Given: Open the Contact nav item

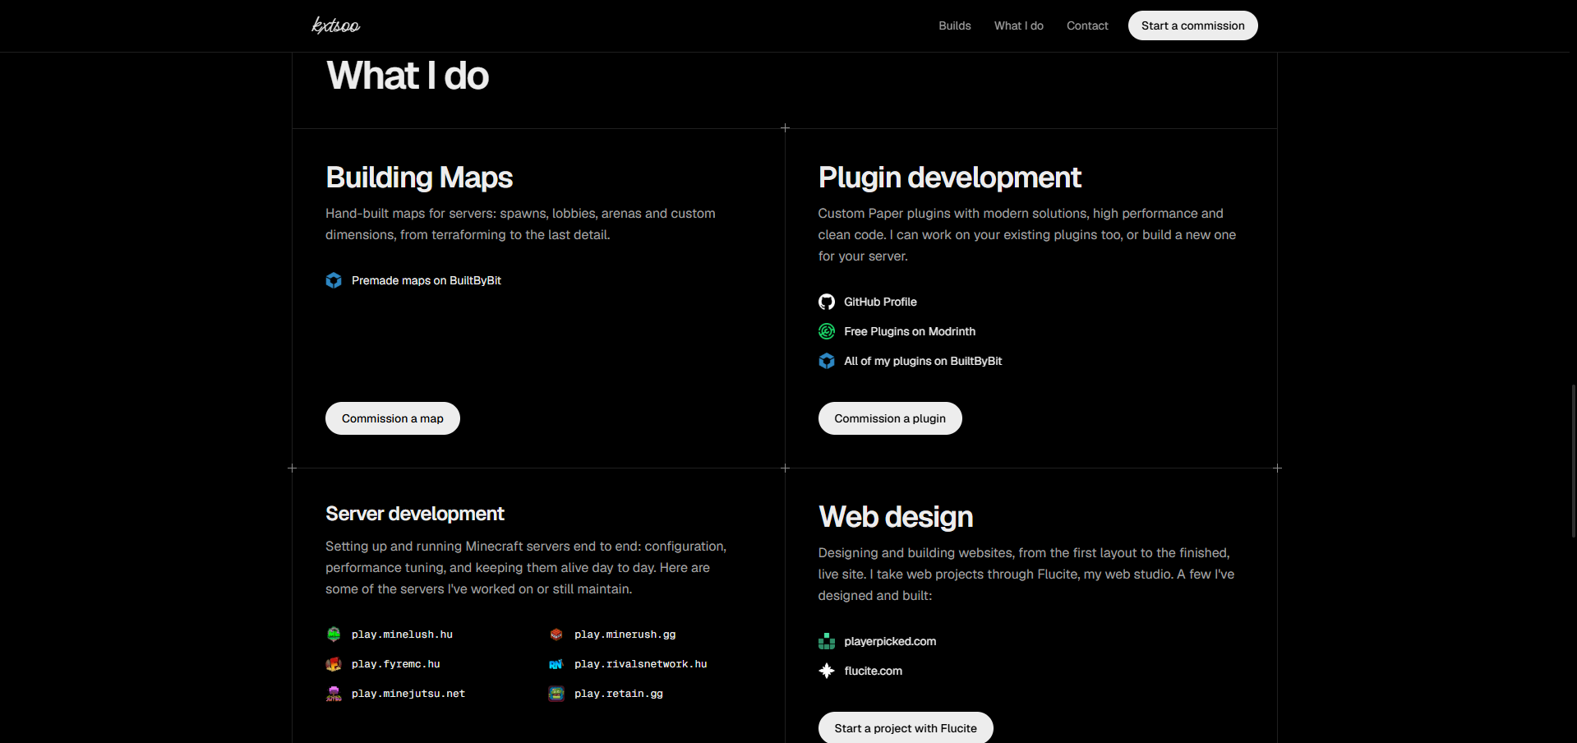Looking at the screenshot, I should click(1087, 25).
